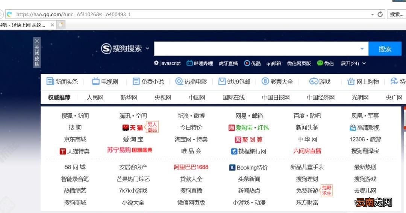
Task: Close the page skin with 关闭皮肤
Action: coord(37,52)
